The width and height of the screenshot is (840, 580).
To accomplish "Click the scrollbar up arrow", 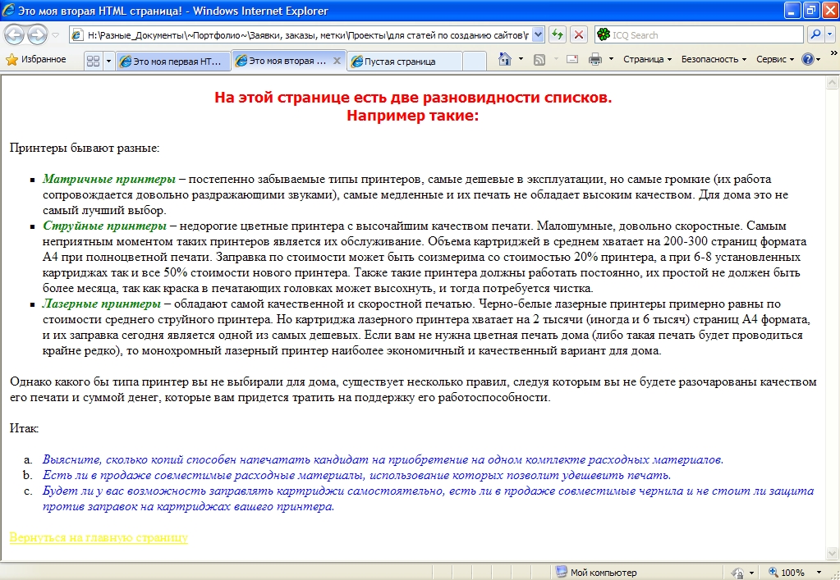I will 833,82.
